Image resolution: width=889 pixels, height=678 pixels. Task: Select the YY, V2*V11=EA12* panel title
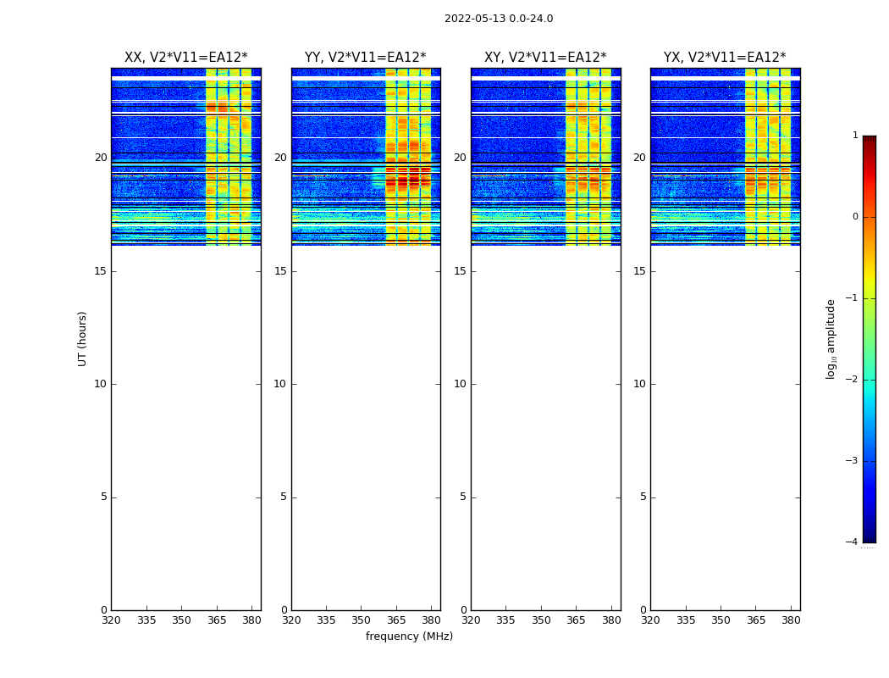pos(365,58)
